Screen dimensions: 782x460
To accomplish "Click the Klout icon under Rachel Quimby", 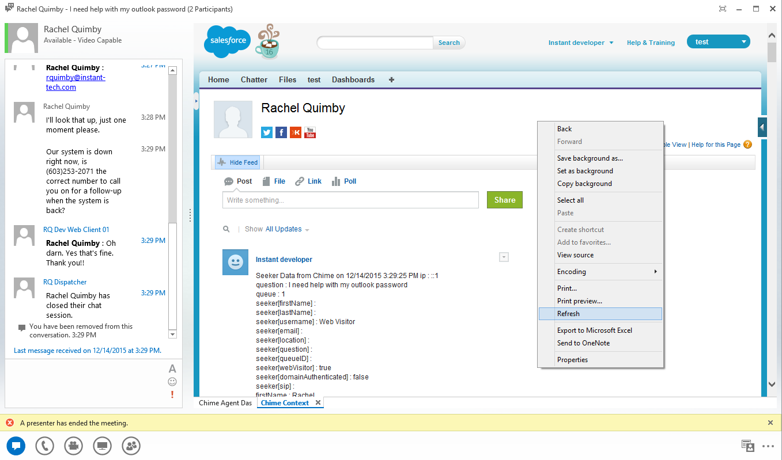I will click(x=296, y=132).
